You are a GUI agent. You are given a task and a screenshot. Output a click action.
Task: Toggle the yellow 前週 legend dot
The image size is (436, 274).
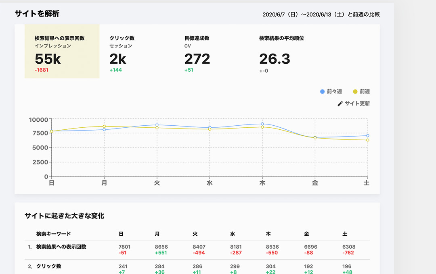point(355,91)
